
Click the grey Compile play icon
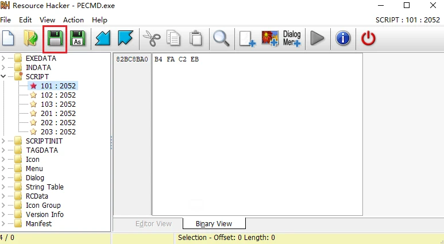tap(317, 38)
